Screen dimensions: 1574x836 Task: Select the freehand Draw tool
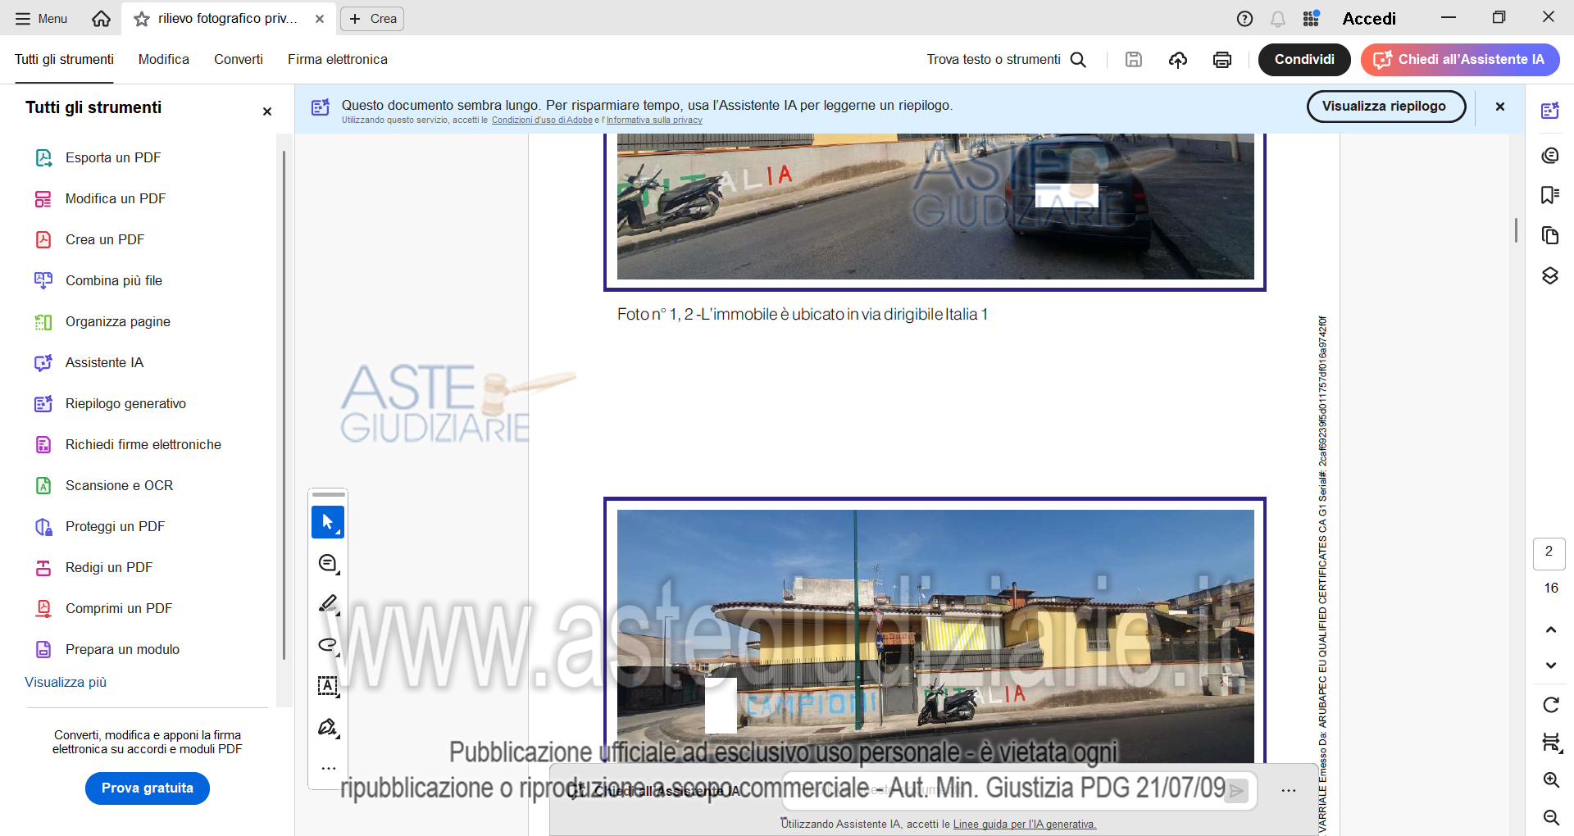[327, 645]
